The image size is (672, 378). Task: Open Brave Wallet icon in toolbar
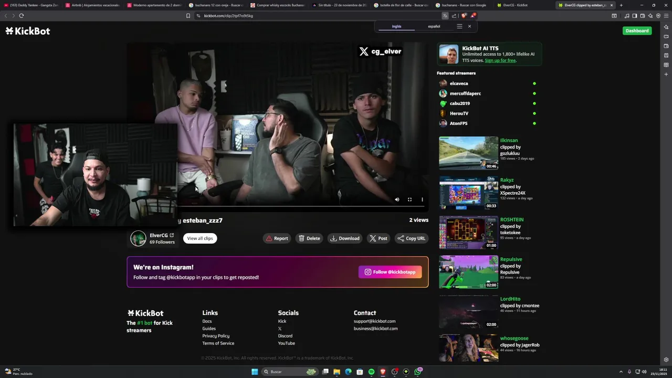(642, 16)
